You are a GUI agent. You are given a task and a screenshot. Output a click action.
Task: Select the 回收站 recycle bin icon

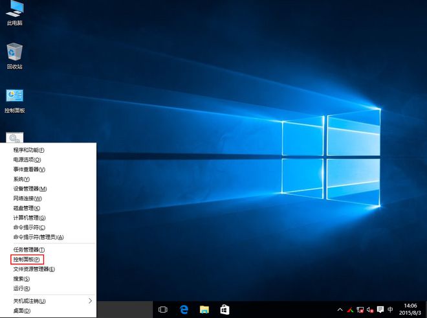pos(14,53)
